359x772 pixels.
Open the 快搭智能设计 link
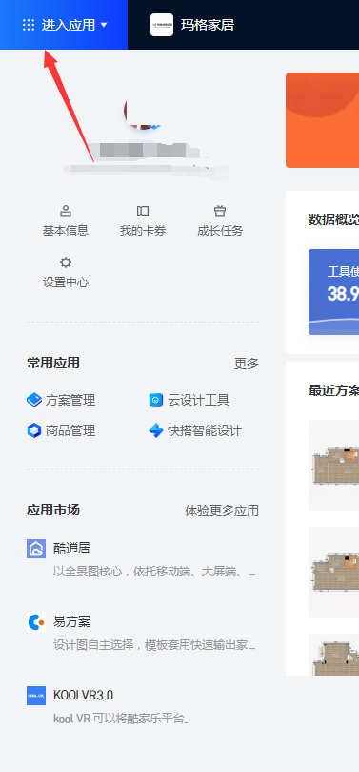click(205, 430)
